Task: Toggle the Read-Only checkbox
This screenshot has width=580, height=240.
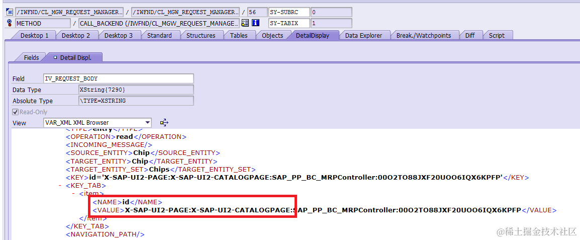Action: click(x=16, y=112)
